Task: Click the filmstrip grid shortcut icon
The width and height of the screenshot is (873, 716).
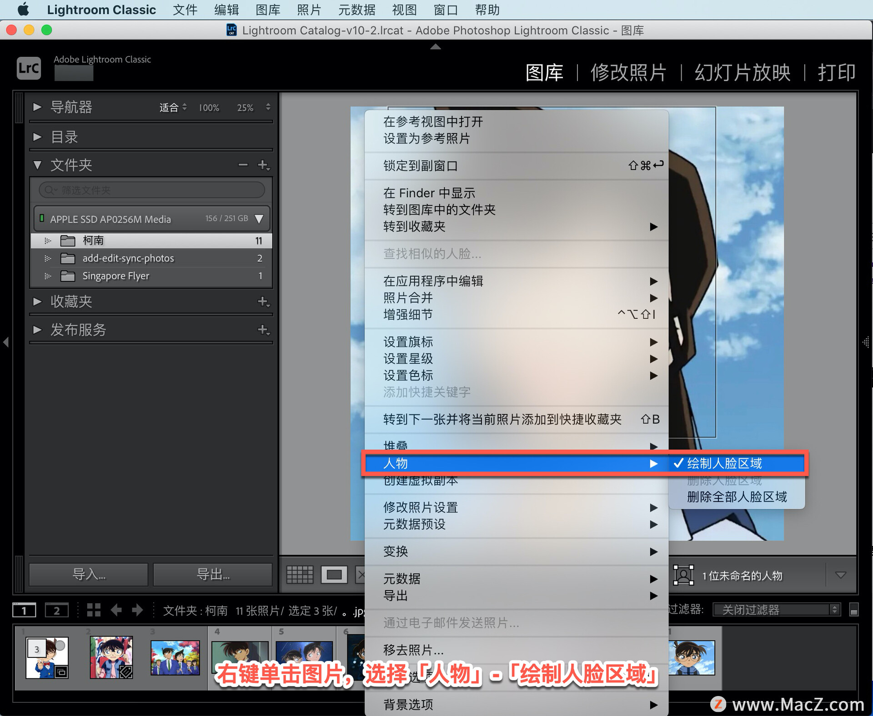Action: click(94, 610)
